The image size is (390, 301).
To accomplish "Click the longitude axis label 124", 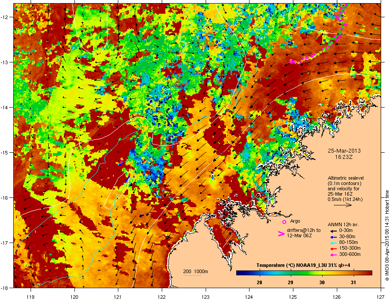I will pyautogui.click(x=249, y=297).
